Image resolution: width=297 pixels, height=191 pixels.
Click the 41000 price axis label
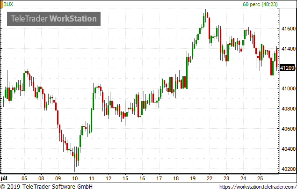288,88
